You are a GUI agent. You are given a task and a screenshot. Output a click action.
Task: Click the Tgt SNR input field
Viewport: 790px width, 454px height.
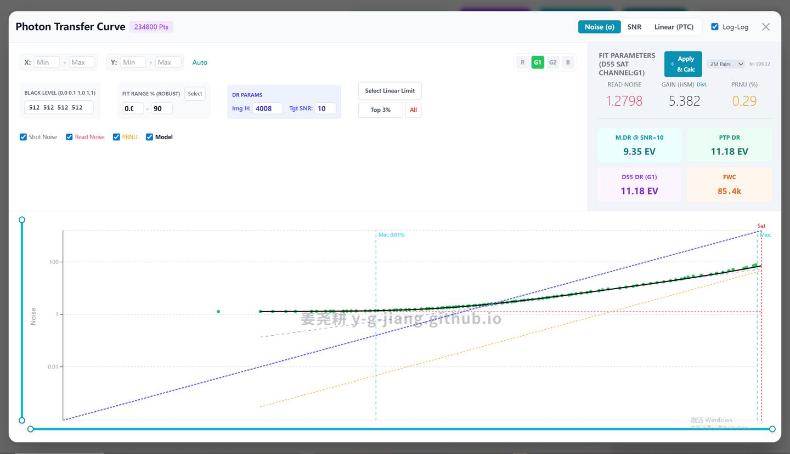coord(325,108)
